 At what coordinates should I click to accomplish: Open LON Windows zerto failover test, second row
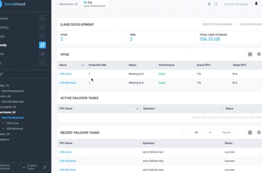(x=68, y=161)
